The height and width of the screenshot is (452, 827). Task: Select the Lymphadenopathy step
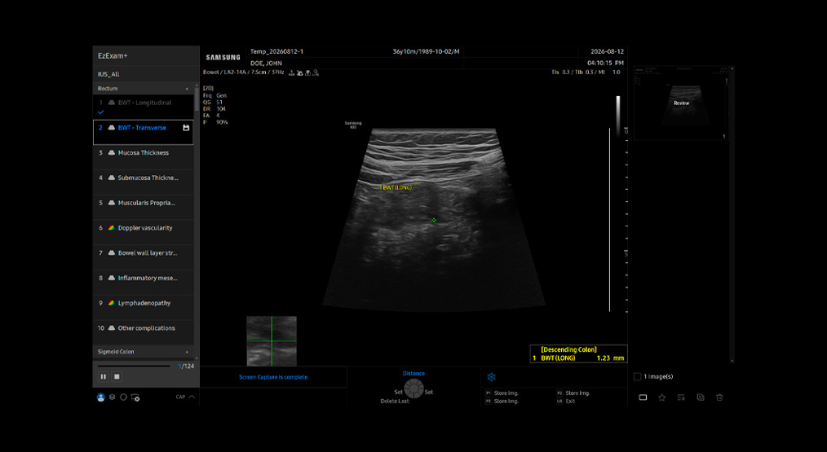pos(144,307)
